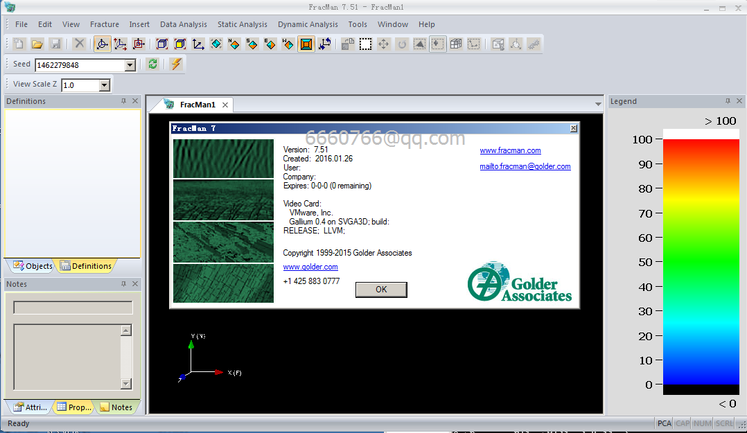Pin the Definitions panel
The height and width of the screenshot is (433, 747).
click(x=123, y=101)
